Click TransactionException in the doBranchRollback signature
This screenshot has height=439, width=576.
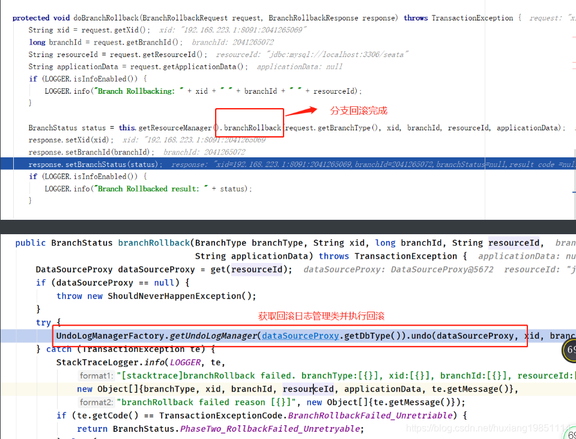click(473, 17)
